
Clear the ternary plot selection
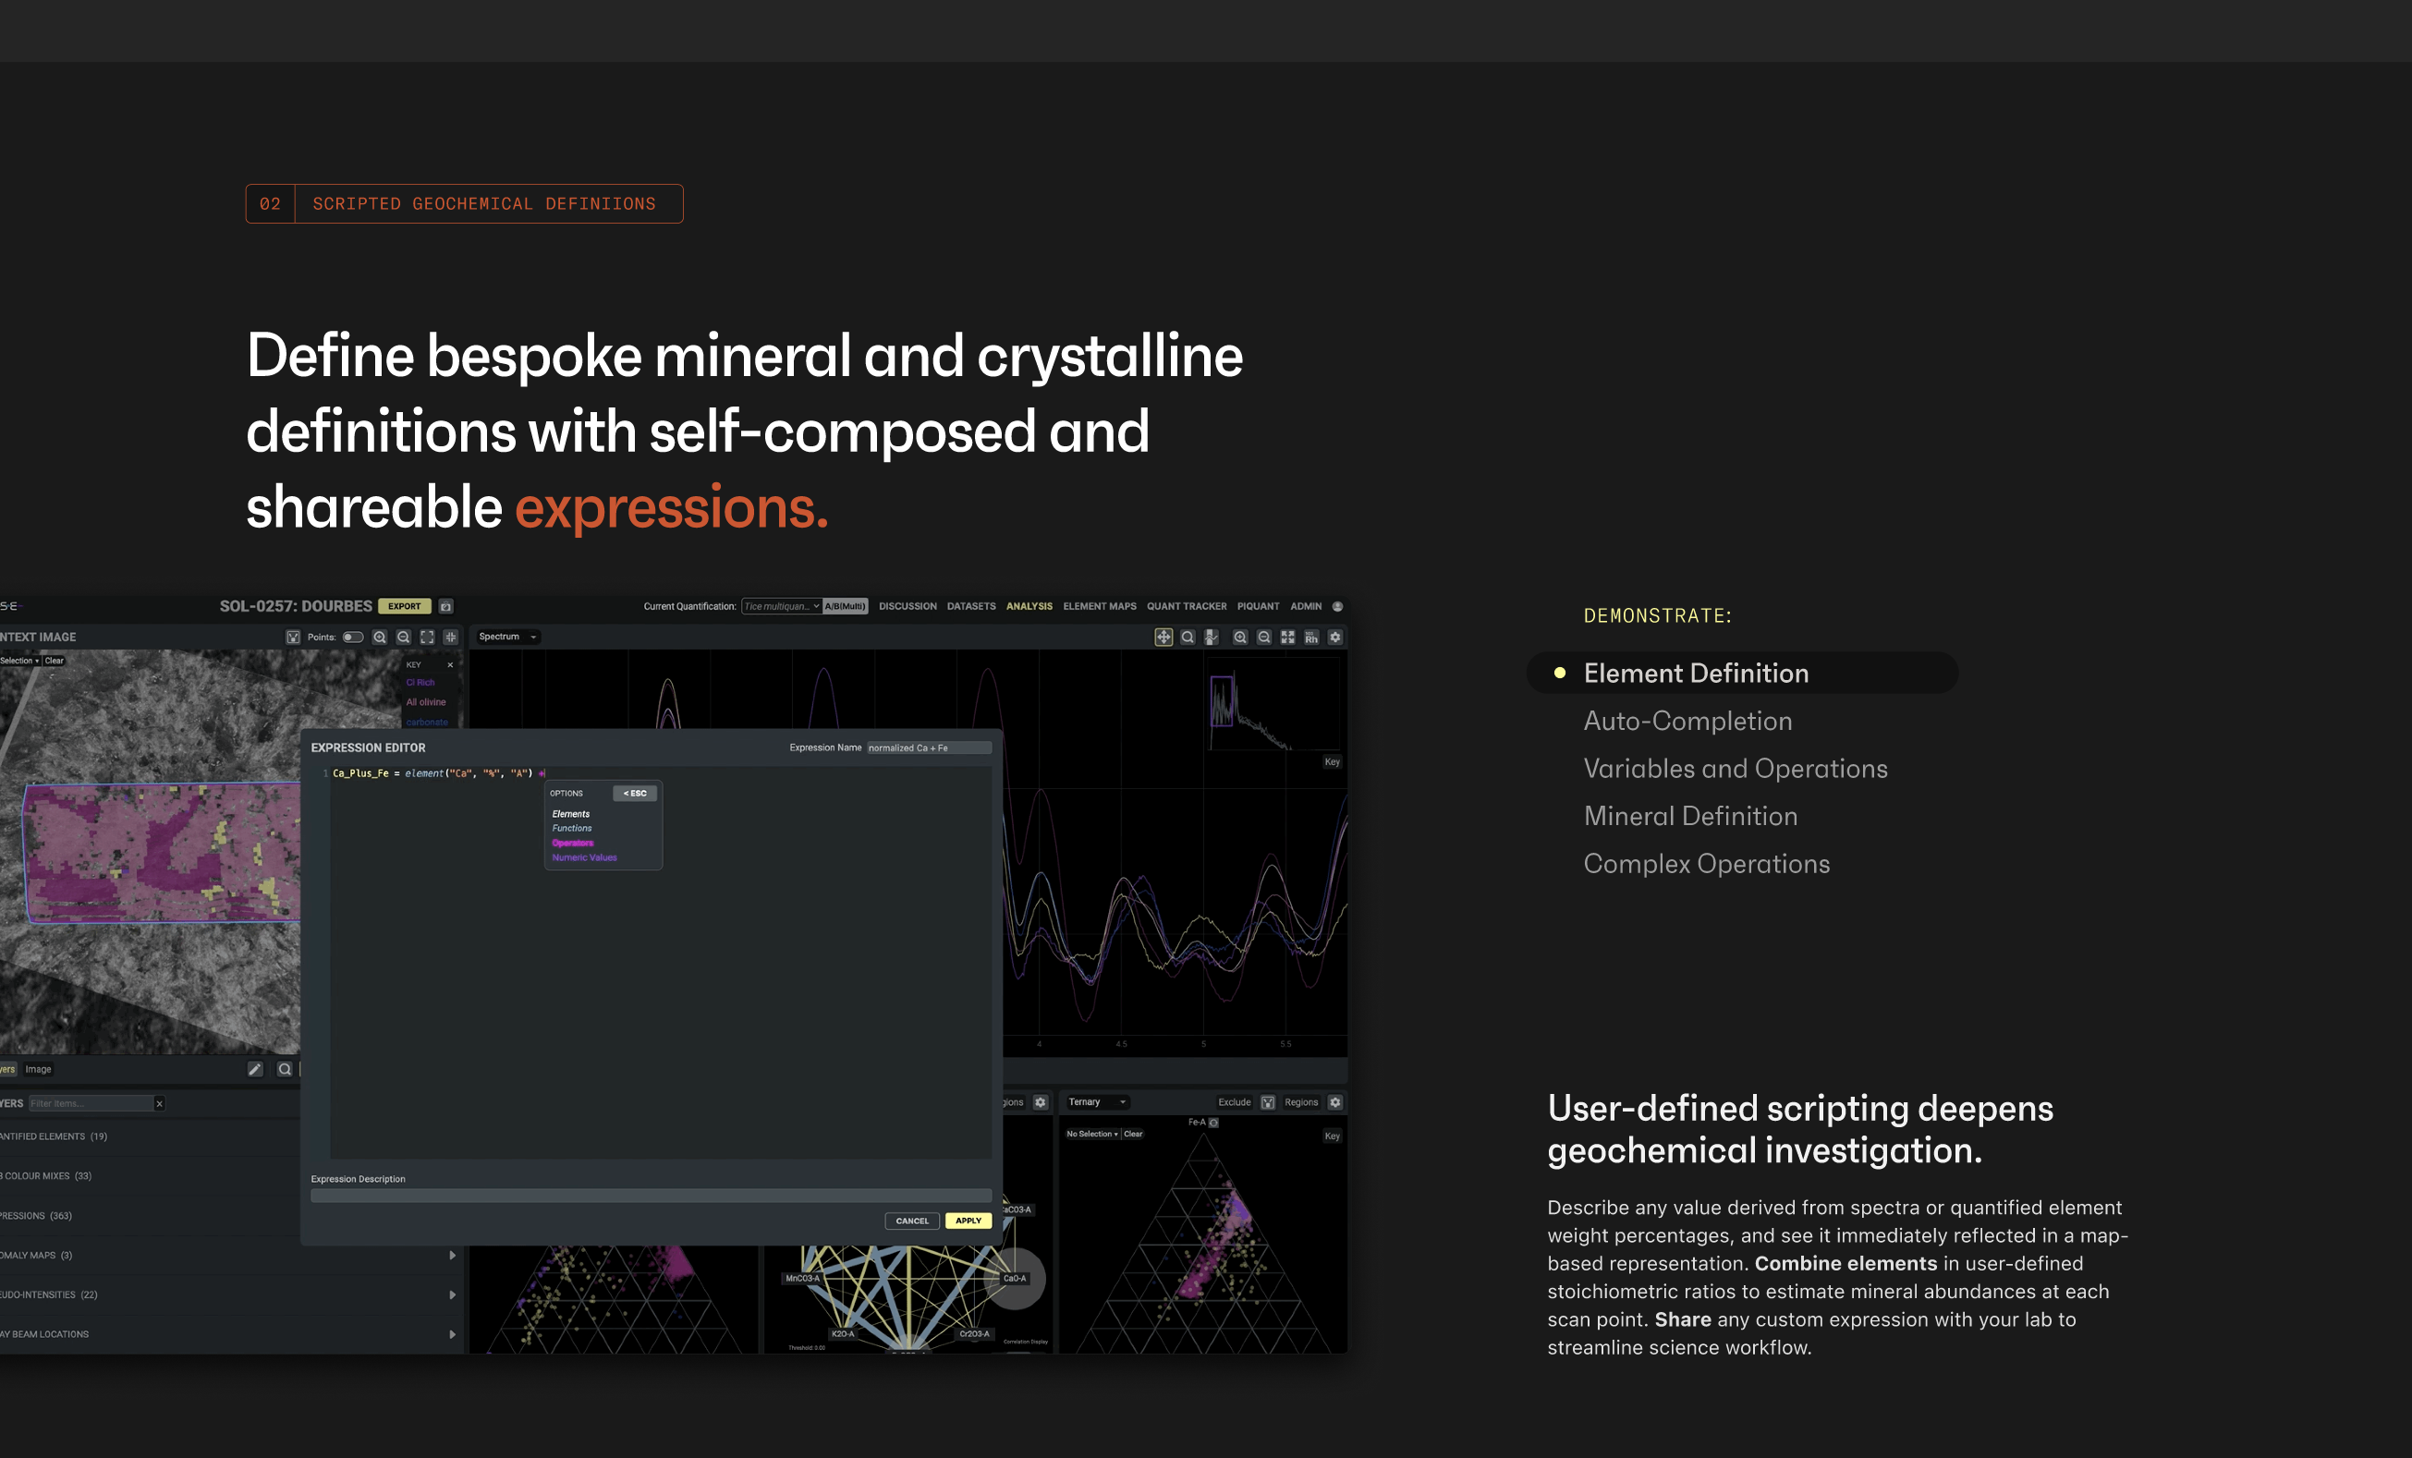click(1134, 1134)
